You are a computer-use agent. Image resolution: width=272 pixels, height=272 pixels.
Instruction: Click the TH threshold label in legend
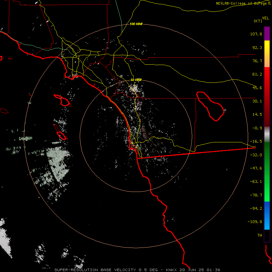tap(260, 235)
